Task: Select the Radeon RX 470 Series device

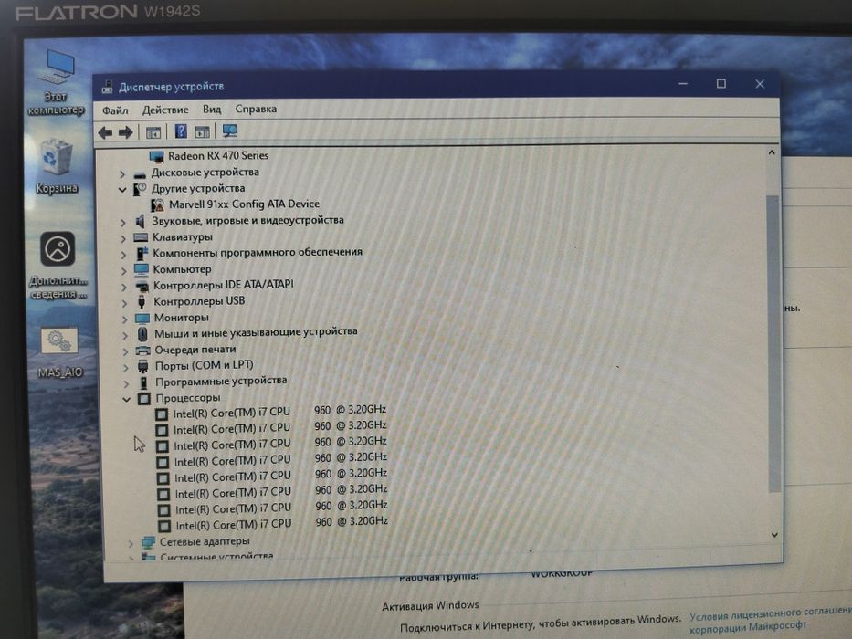Action: click(218, 156)
